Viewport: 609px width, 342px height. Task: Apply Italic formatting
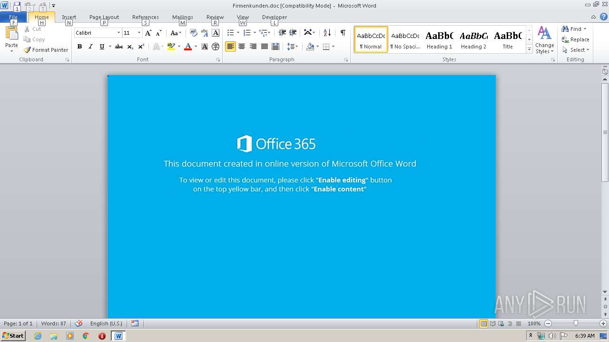coord(90,47)
